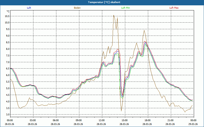This screenshot has width=204, height=127.
Task: Select the 'Boden' legend label
Action: click(77, 8)
